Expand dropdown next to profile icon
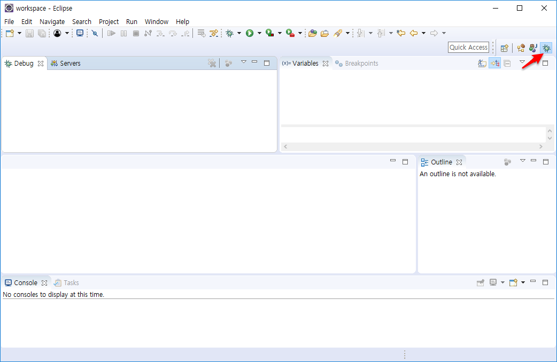The width and height of the screenshot is (557, 362). 67,33
